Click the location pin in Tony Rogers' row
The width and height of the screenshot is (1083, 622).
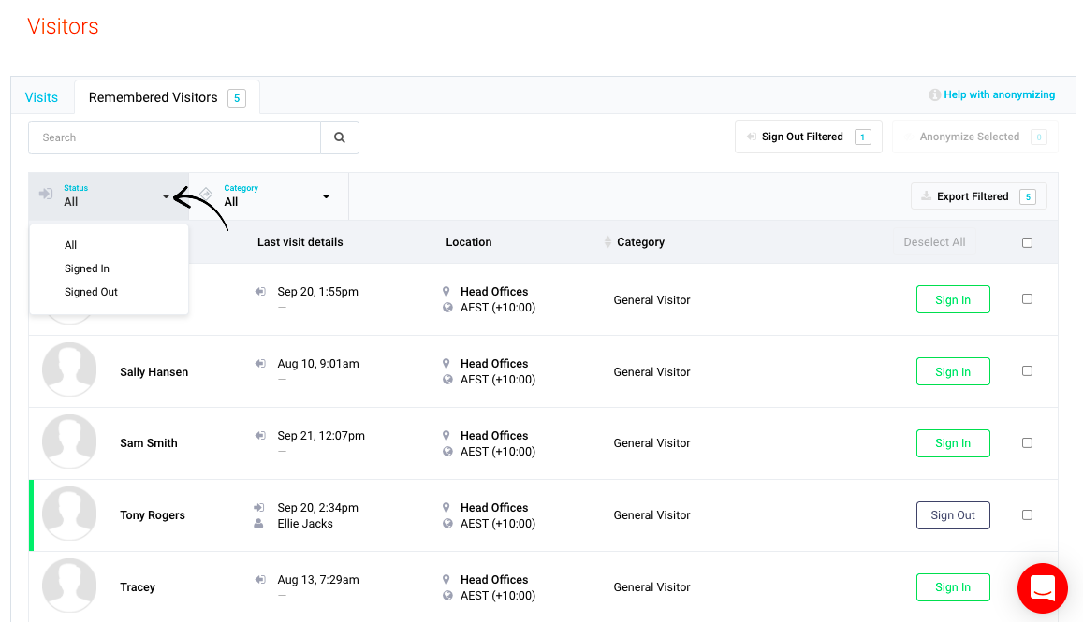coord(446,507)
